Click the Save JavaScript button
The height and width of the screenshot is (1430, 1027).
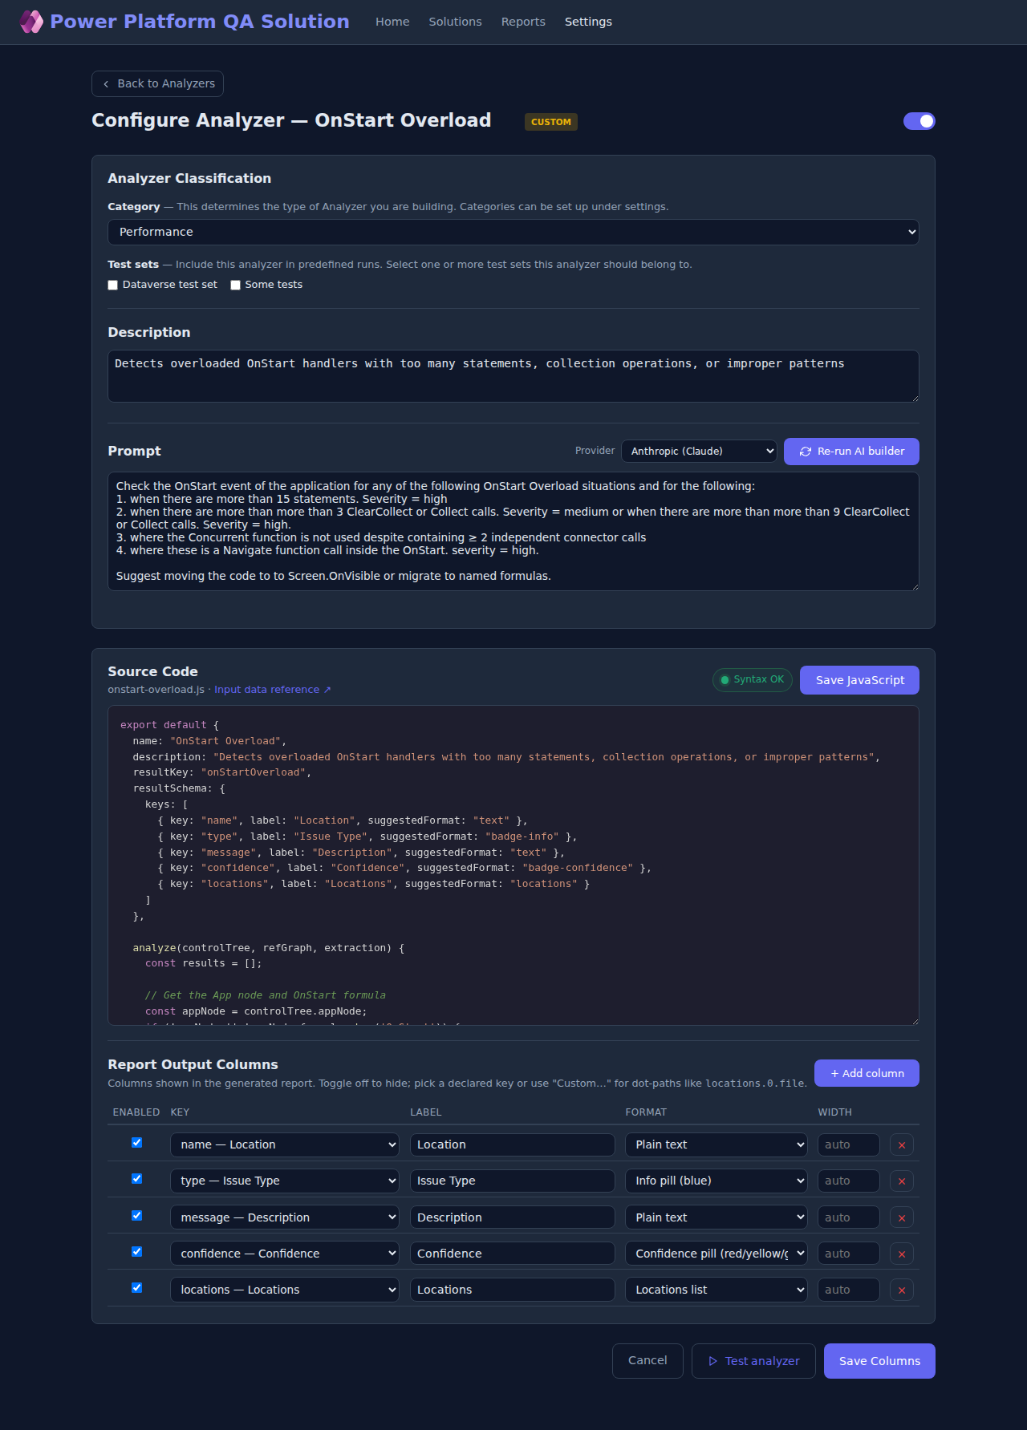(859, 680)
